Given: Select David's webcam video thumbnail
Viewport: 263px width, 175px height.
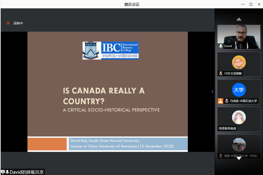Looking at the screenshot, I should coord(239,37).
